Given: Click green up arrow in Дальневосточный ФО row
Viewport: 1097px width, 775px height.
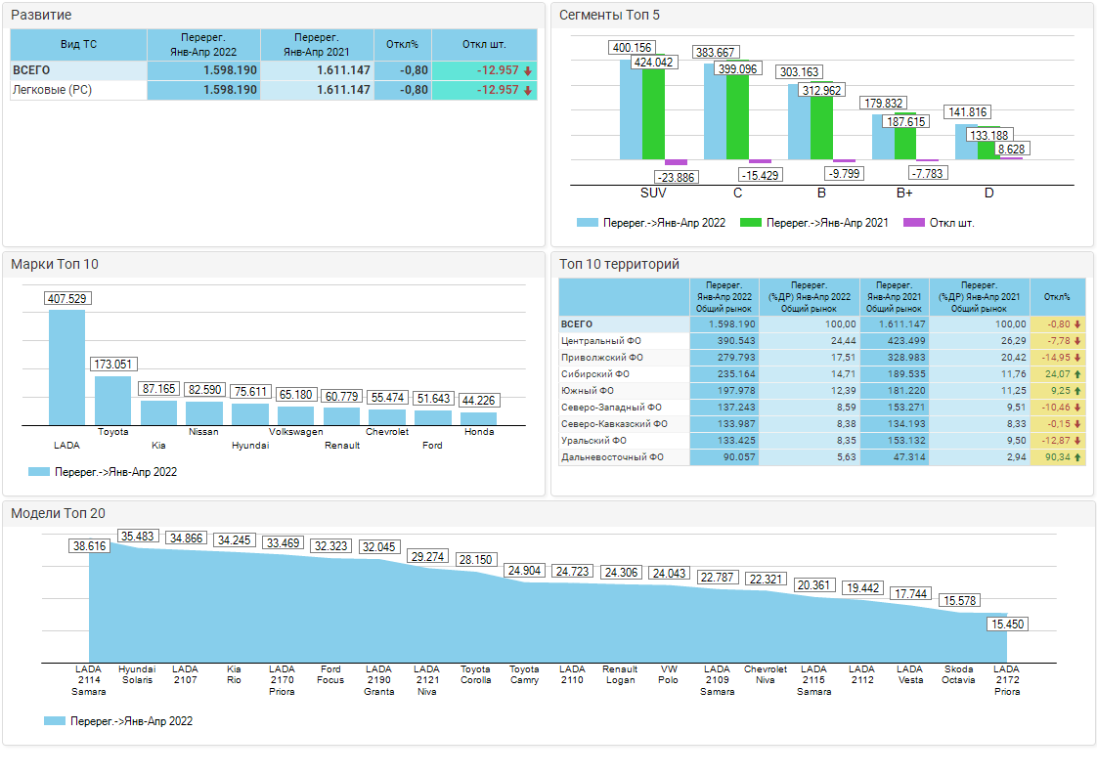Looking at the screenshot, I should point(1077,456).
